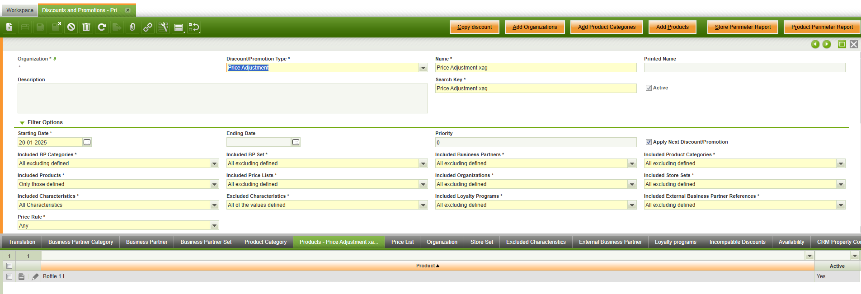Open the Incompatible Discounts tab
This screenshot has width=861, height=294.
coord(737,242)
